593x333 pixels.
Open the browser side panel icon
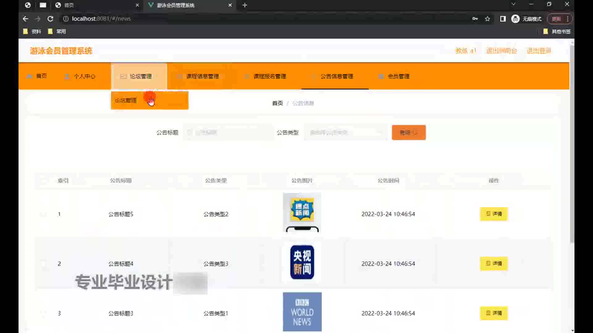click(503, 19)
